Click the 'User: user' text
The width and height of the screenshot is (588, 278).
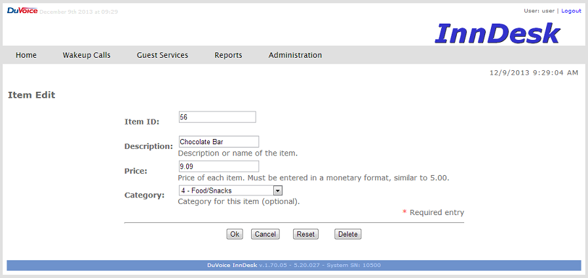click(x=539, y=11)
